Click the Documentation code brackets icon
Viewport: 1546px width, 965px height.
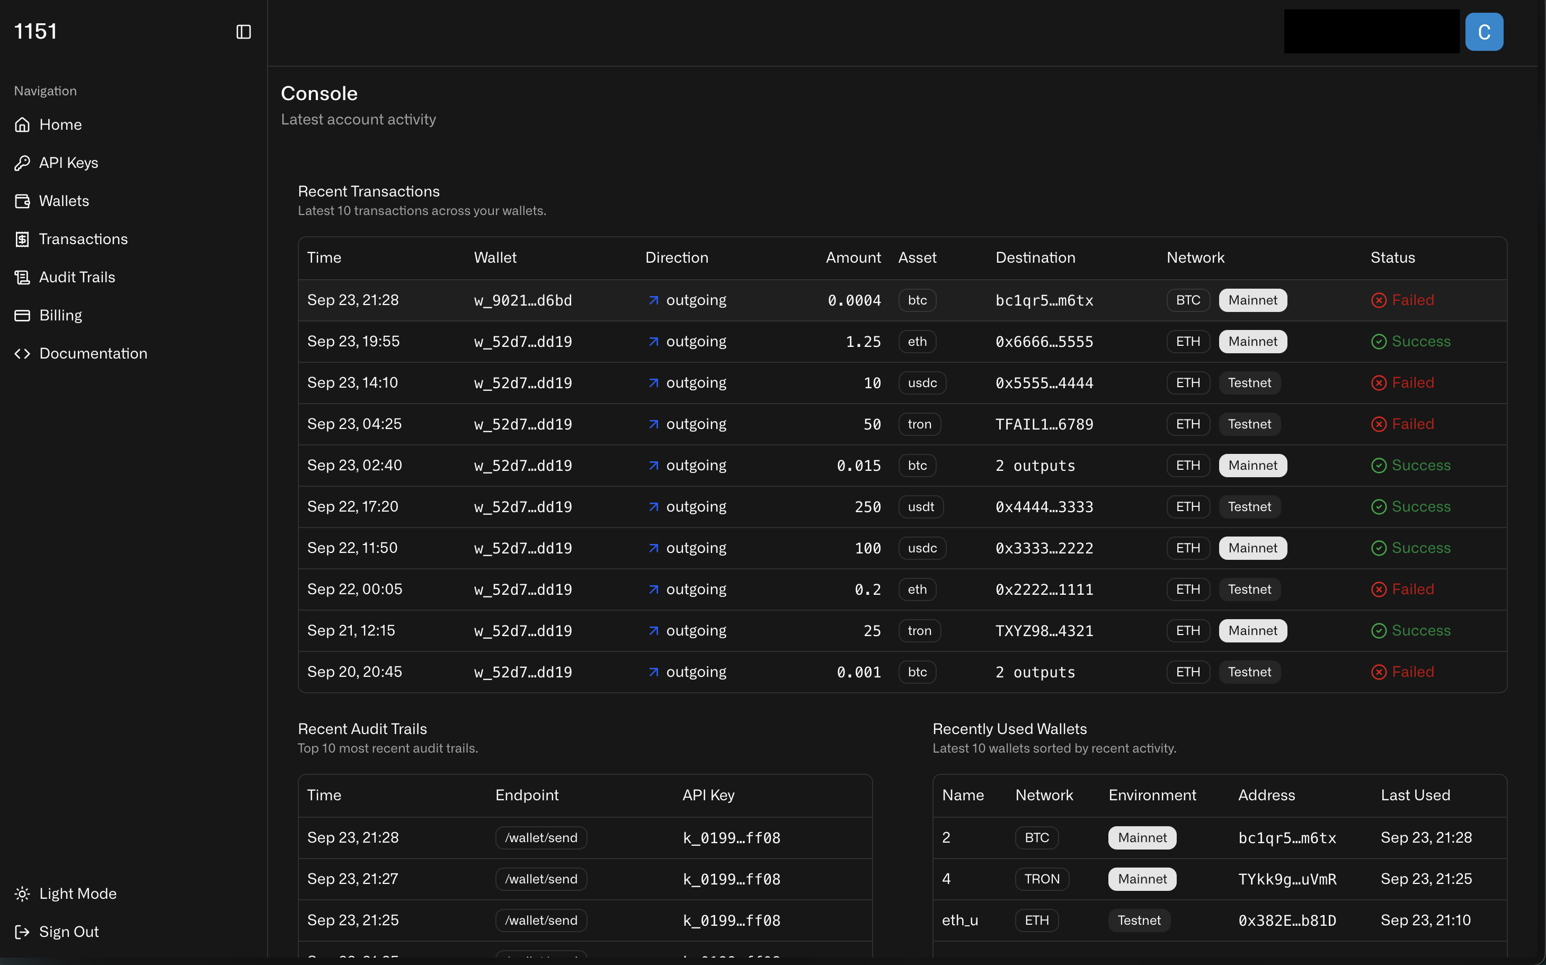click(22, 354)
